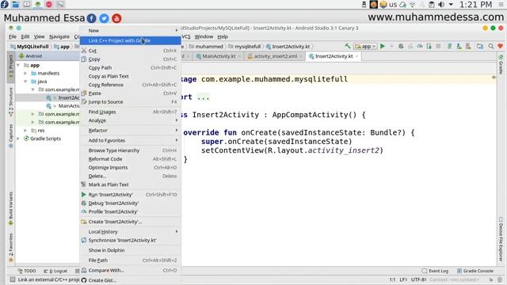Screen dimensions: 507x285
Task: Click the Debug 'Insert2Activity' bug icon
Action: coord(84,203)
